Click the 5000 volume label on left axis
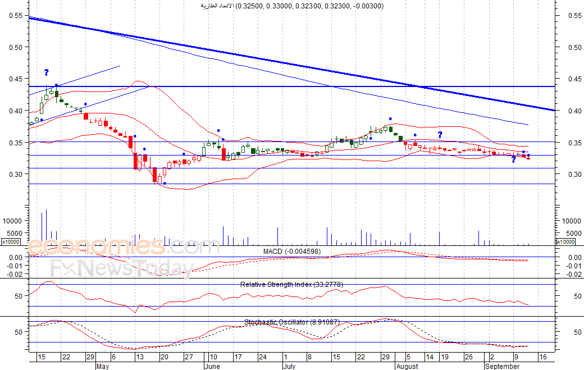 tap(15, 234)
